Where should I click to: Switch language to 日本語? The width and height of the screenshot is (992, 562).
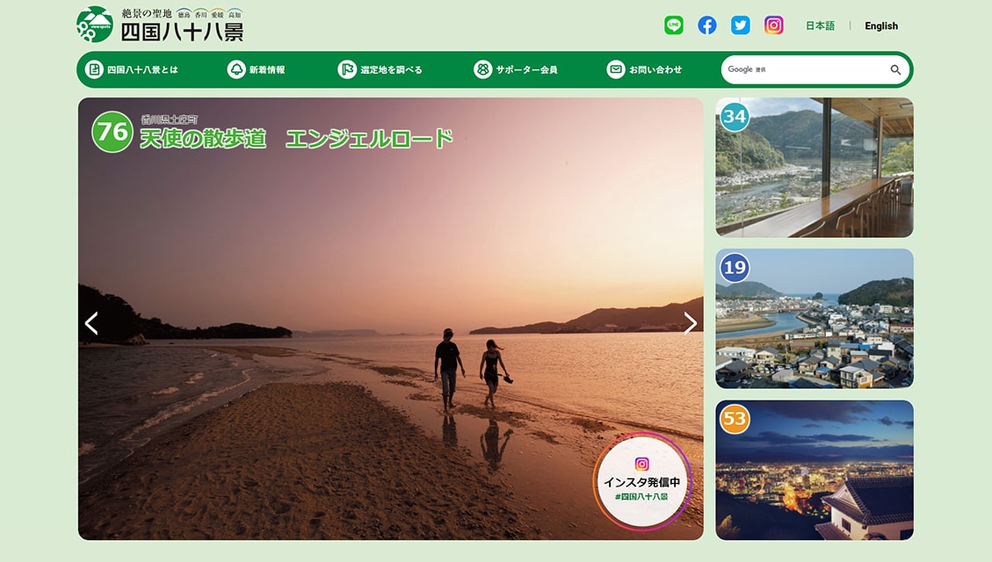tap(820, 26)
